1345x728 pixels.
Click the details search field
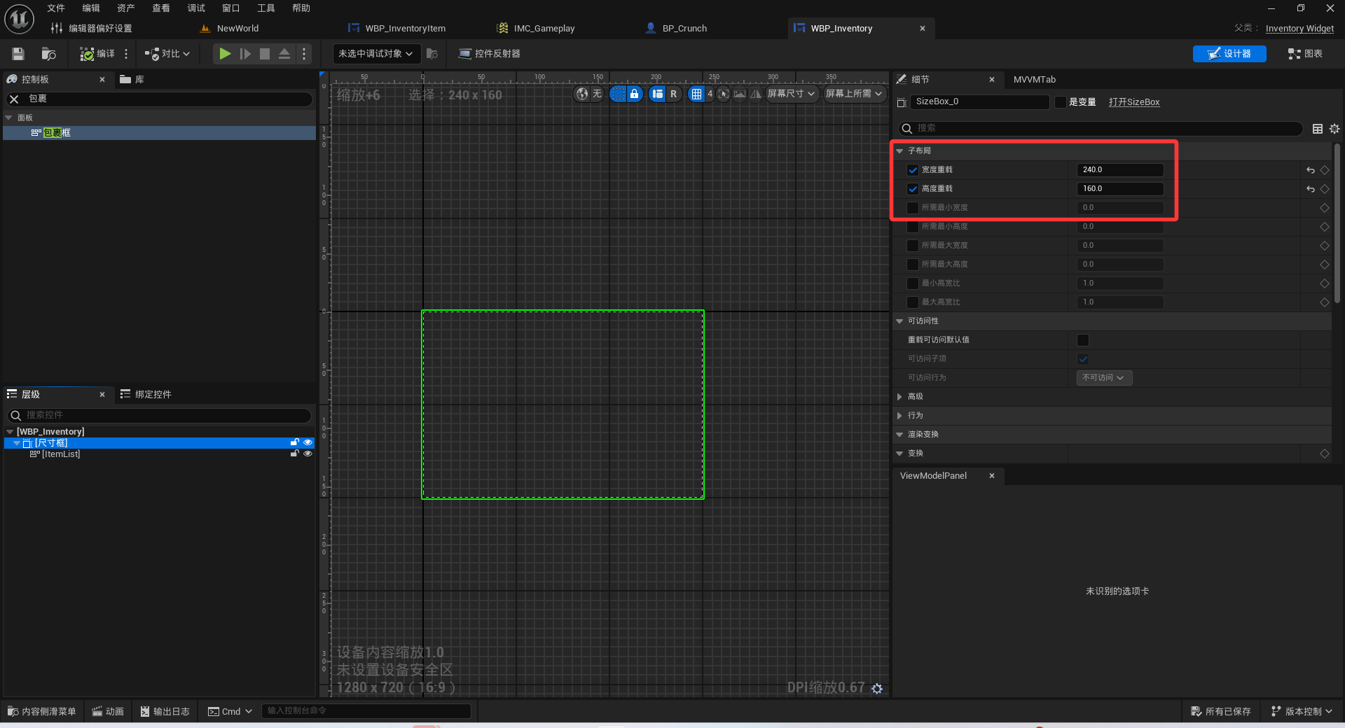1101,129
